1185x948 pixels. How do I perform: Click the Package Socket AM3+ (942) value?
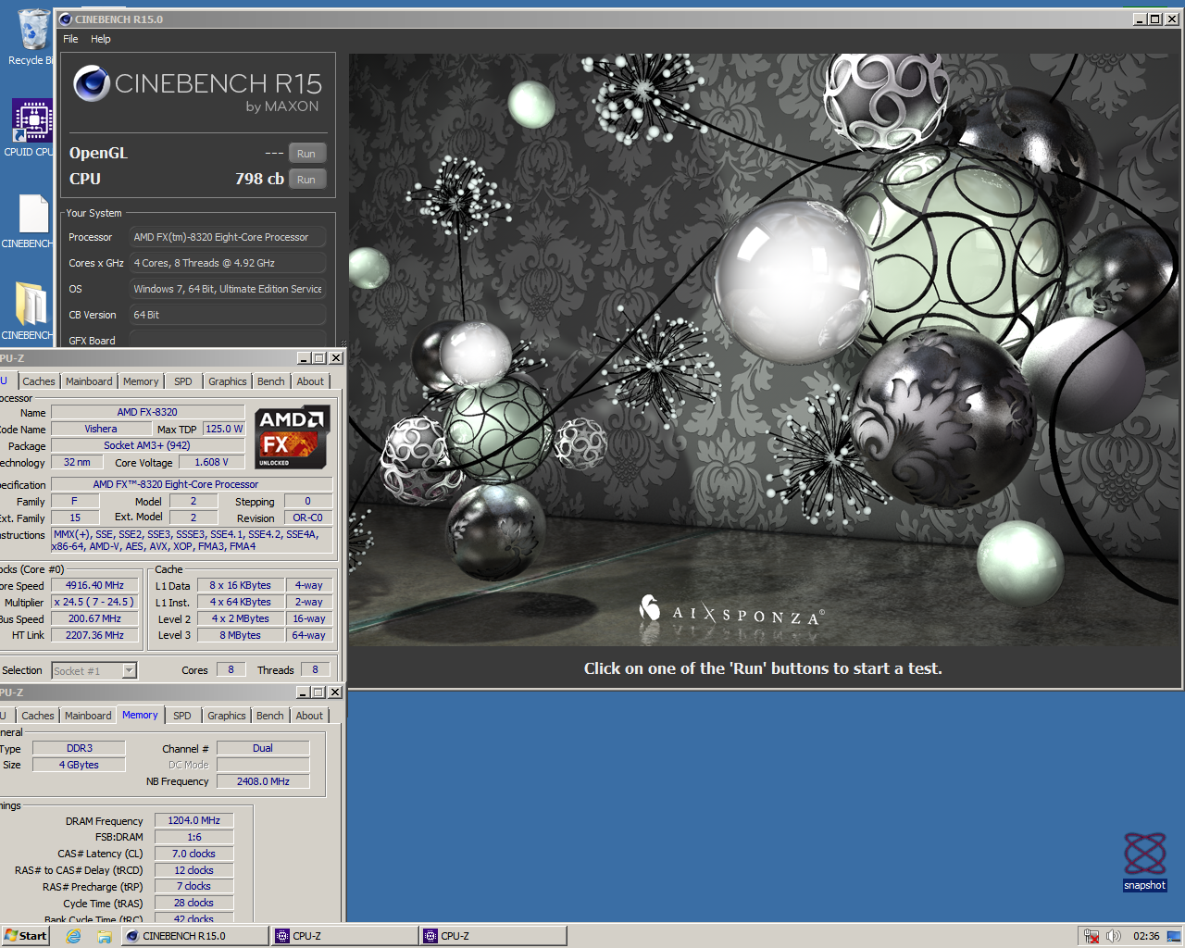click(147, 445)
